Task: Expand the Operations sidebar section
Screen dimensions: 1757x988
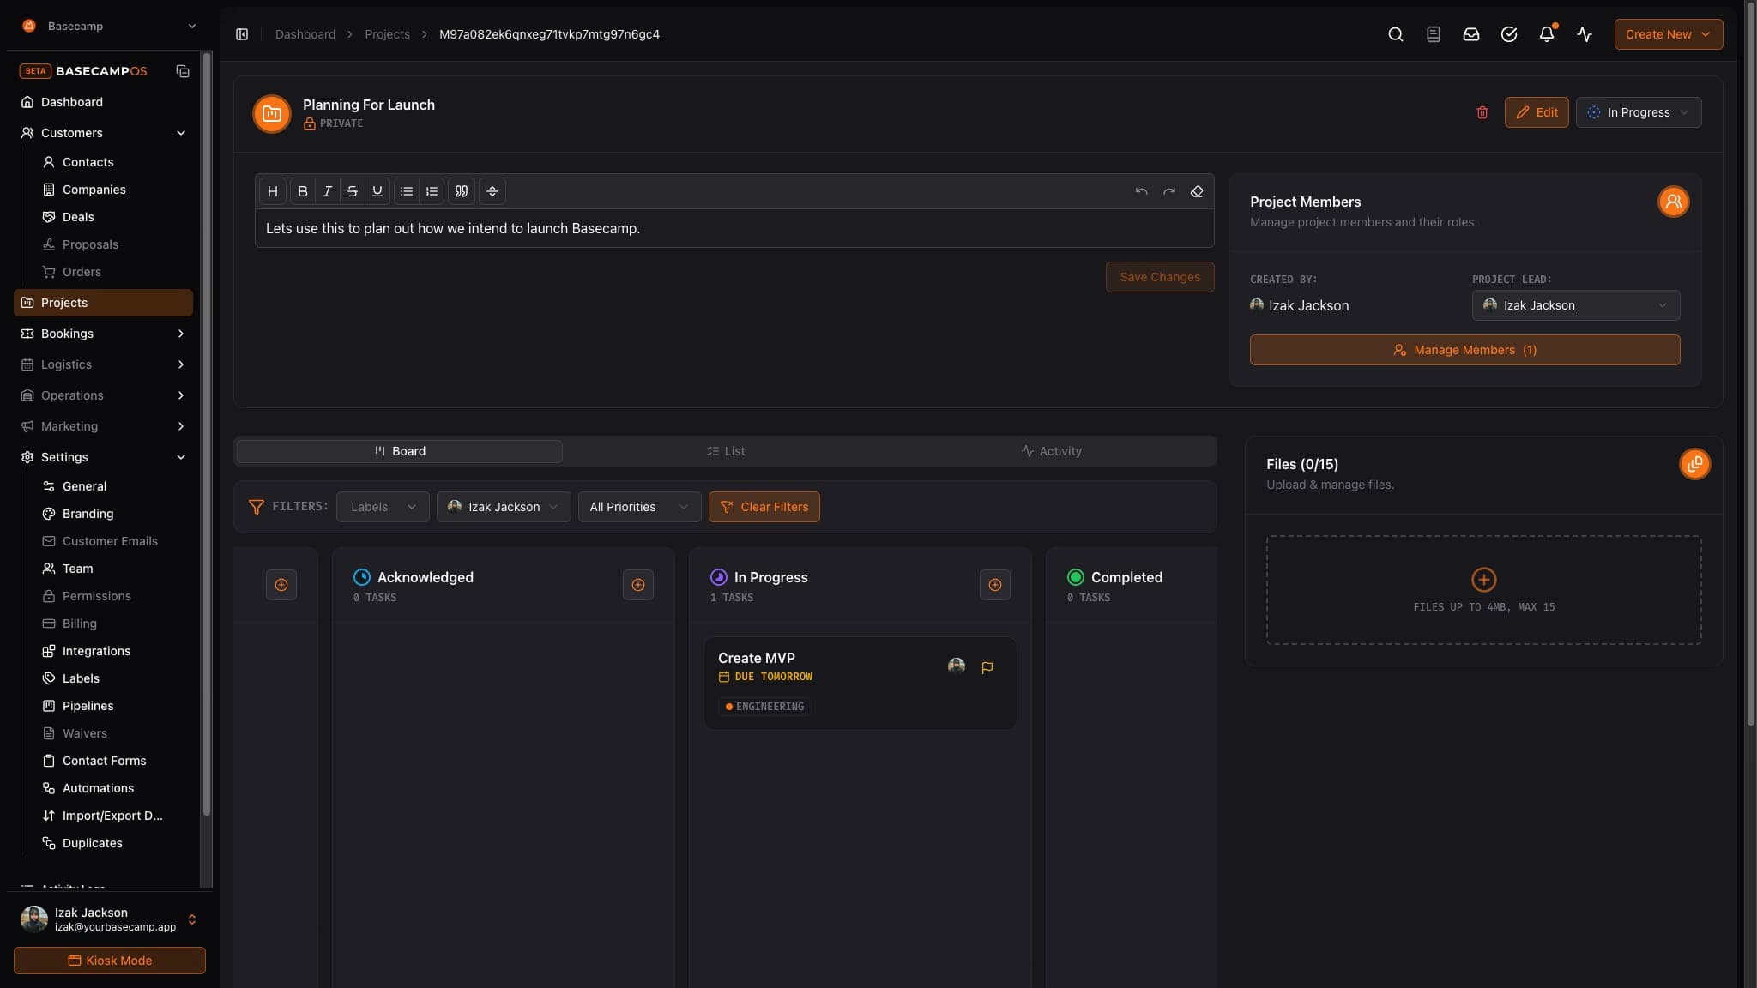Action: click(x=181, y=395)
